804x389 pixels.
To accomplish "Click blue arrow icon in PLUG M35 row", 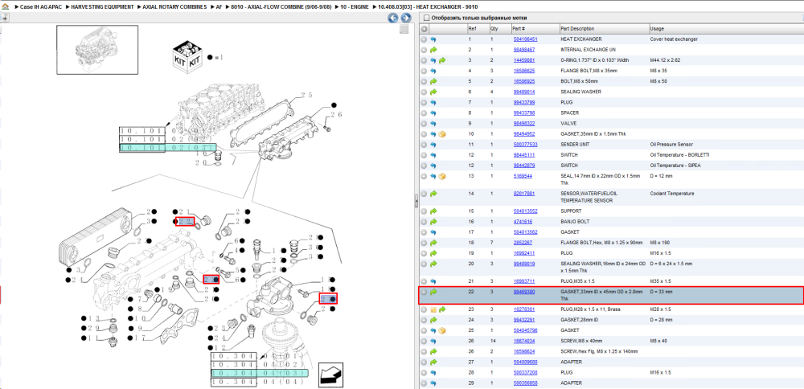I will coord(433,281).
